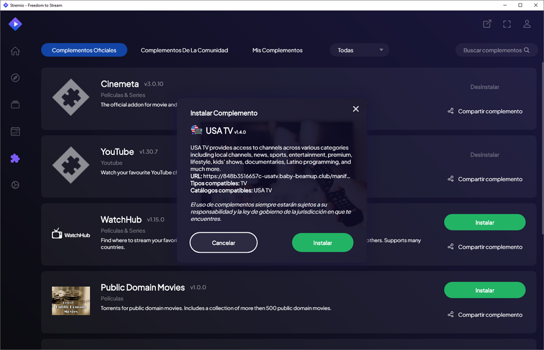This screenshot has height=350, width=544.
Task: Close the Instalar Complemento dialog
Action: [x=355, y=109]
